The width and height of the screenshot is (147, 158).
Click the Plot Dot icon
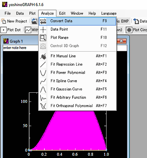(x=4, y=30)
